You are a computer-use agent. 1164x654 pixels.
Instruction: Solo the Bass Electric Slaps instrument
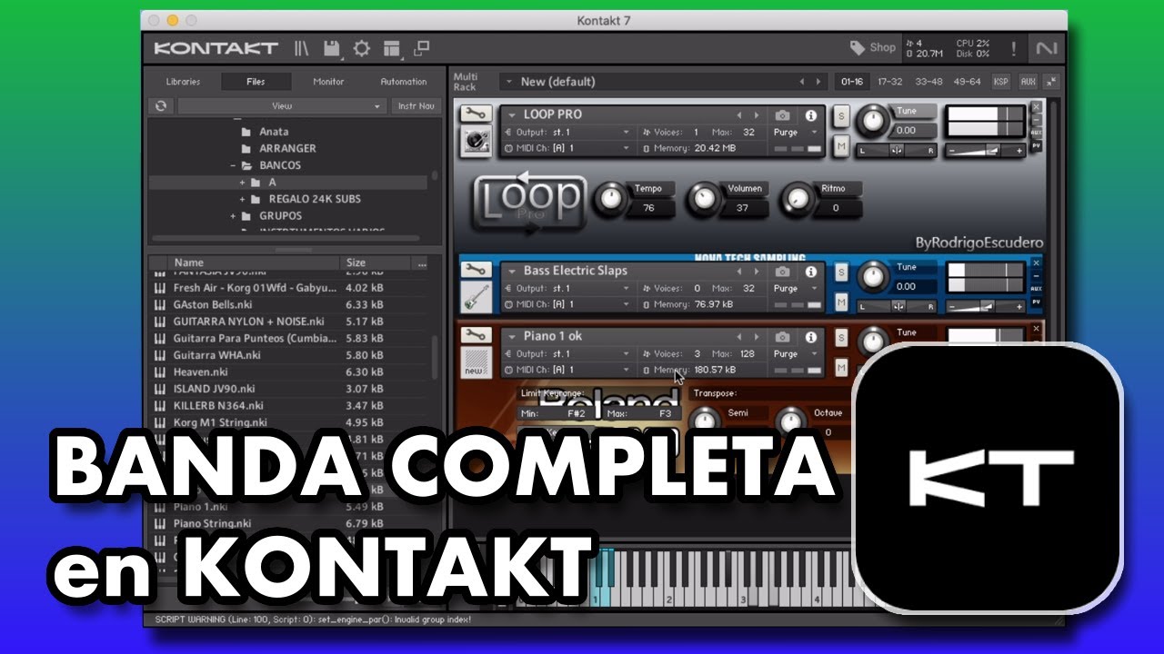tap(841, 272)
